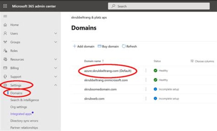Click the Resources icon in sidebar
The width and height of the screenshot is (217, 131).
[x=5, y=59]
